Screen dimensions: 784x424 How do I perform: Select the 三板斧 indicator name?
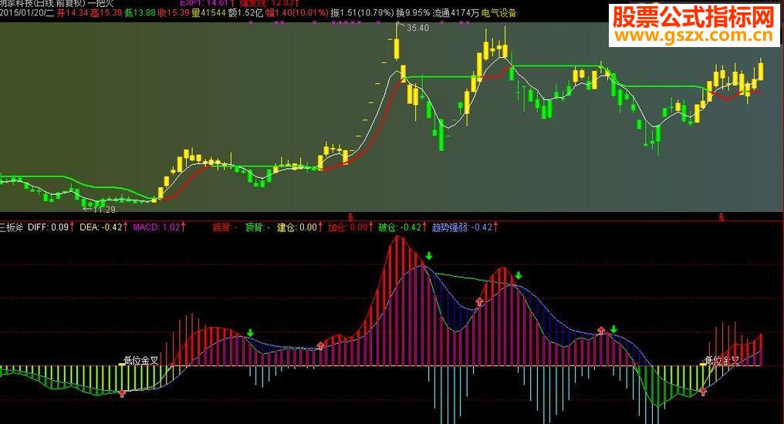click(12, 227)
